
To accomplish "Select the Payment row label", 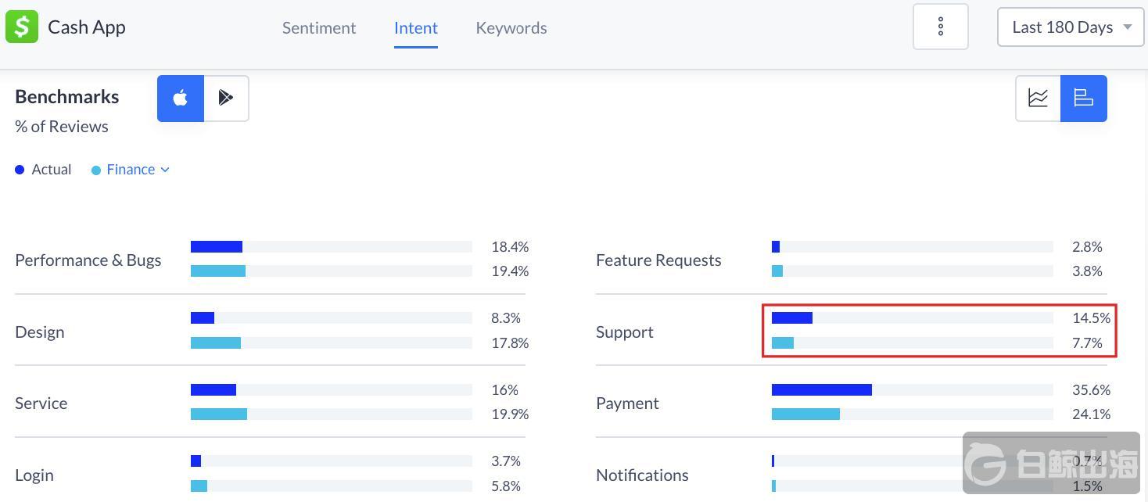I will (627, 403).
